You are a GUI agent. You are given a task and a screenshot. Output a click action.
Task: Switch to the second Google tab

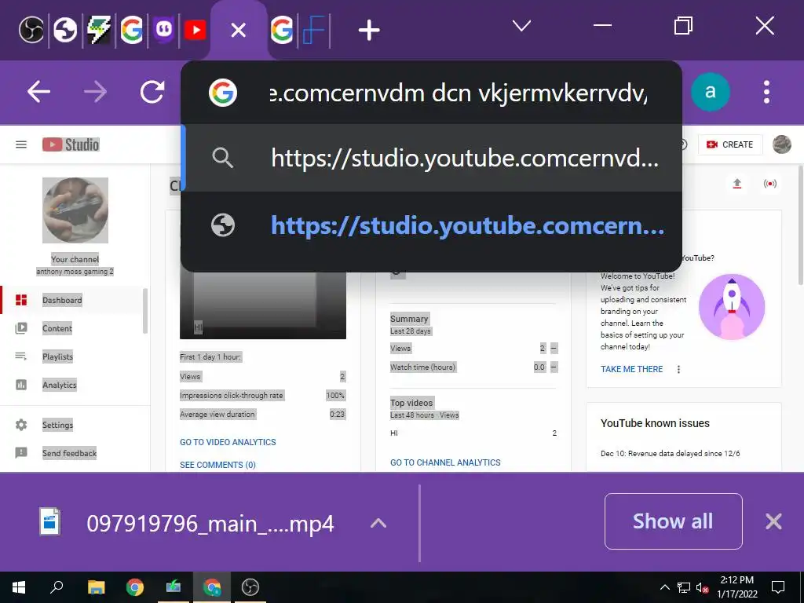pyautogui.click(x=282, y=31)
